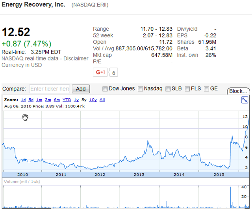The height and width of the screenshot is (209, 252).
Task: Set chart zoom to 5d
Action: [31, 100]
